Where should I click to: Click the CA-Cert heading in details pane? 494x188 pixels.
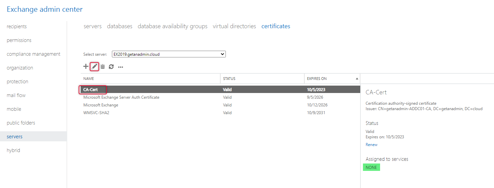376,92
